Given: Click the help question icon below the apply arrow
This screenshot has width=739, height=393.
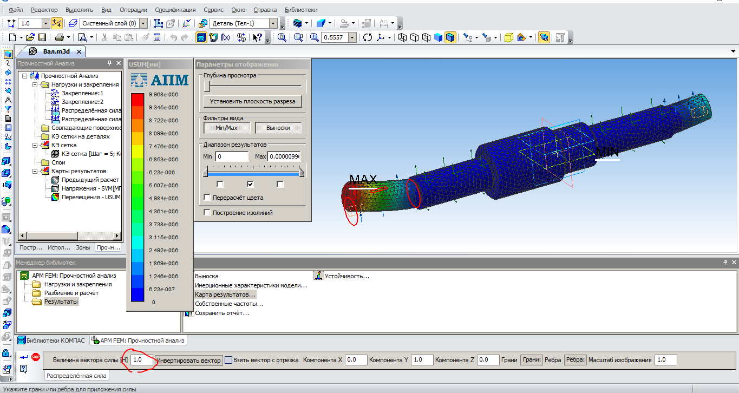Looking at the screenshot, I should 23,369.
